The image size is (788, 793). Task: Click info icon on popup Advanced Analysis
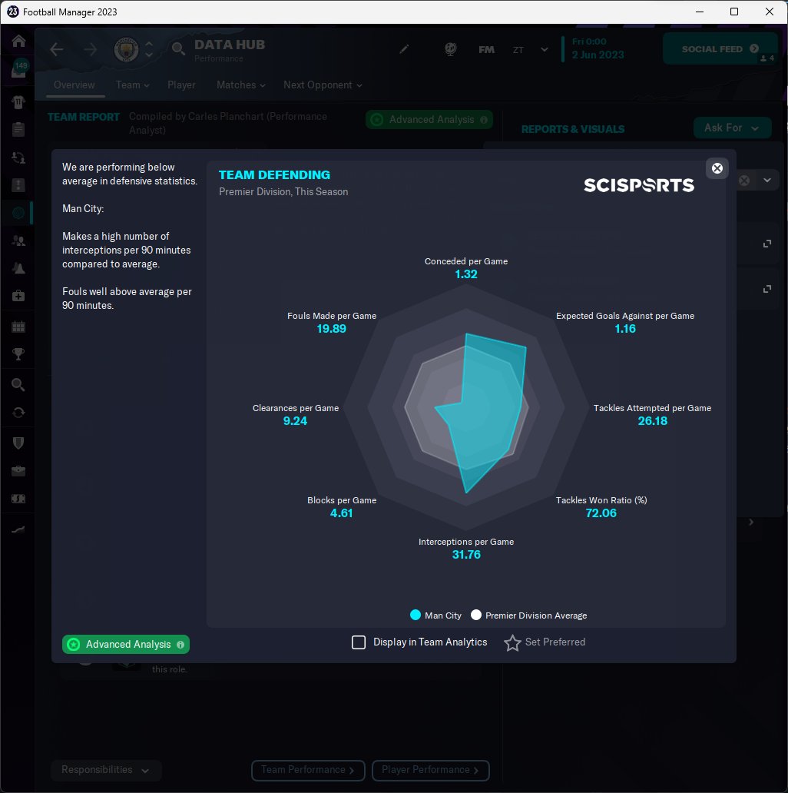pyautogui.click(x=180, y=644)
